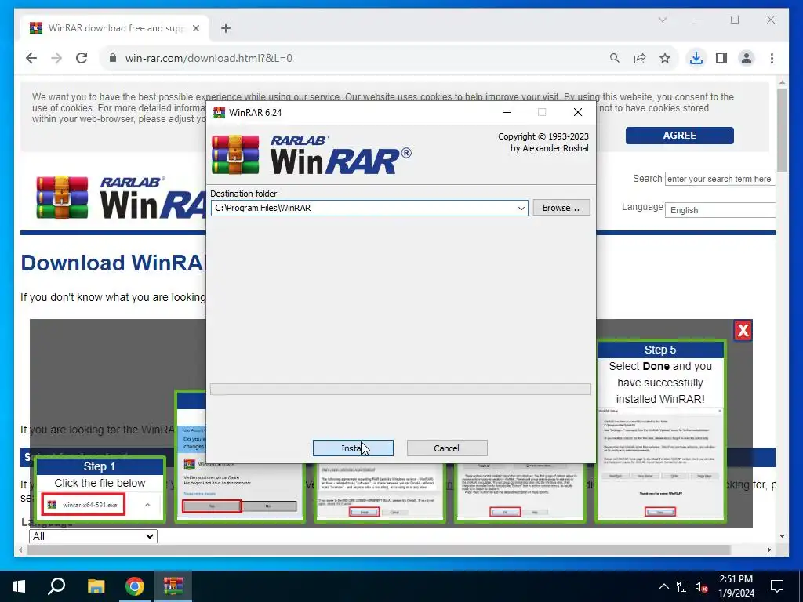Close the tutorial overlay with red X
Image resolution: width=803 pixels, height=602 pixels.
743,331
